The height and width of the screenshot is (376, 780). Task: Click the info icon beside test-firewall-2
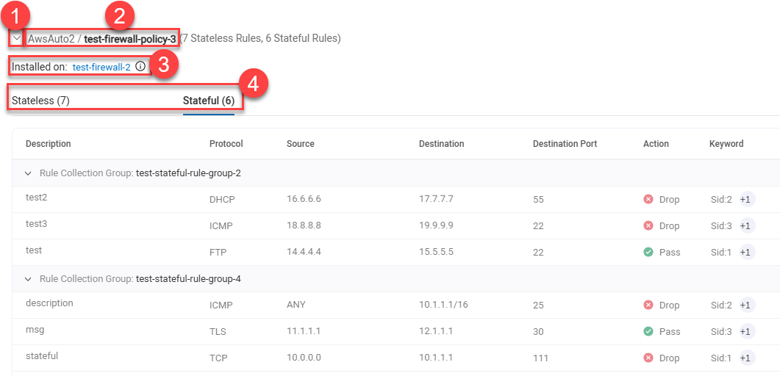click(140, 67)
